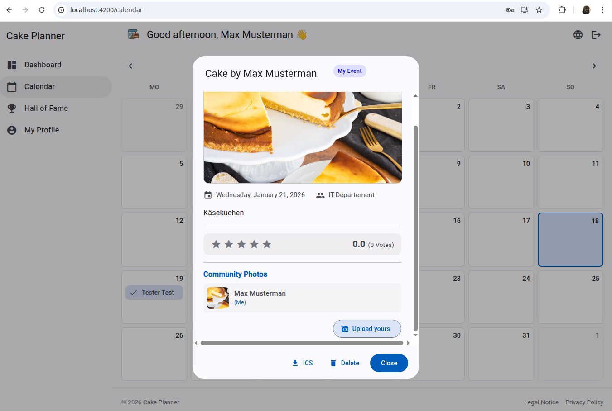Delete the cake event
The width and height of the screenshot is (612, 411).
(x=345, y=363)
